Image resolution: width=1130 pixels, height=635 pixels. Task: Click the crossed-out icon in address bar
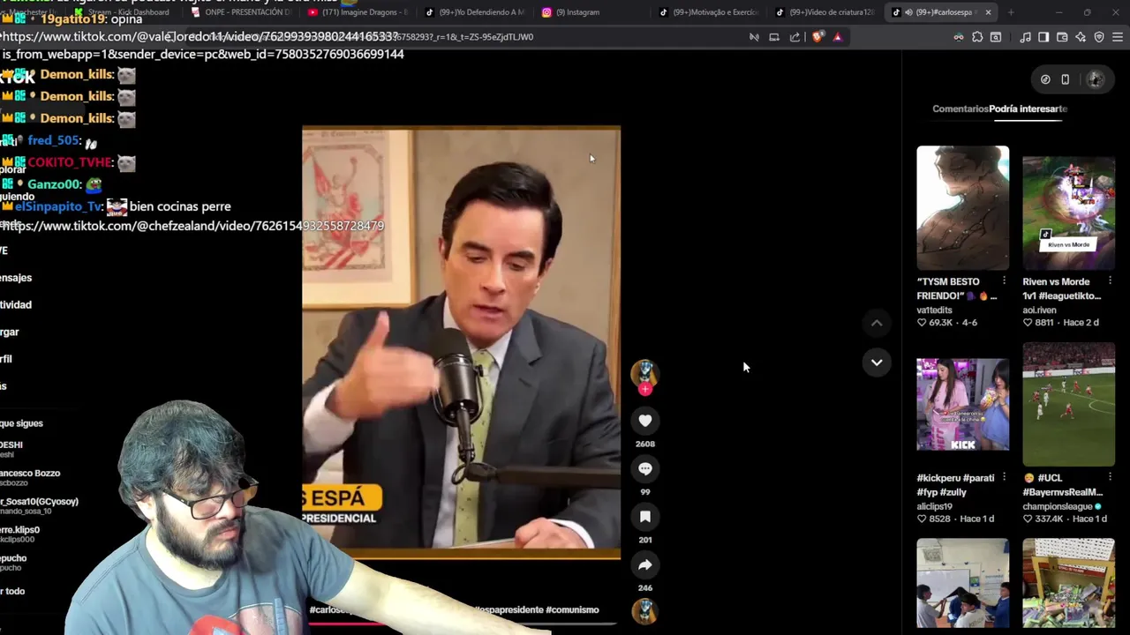tap(754, 37)
